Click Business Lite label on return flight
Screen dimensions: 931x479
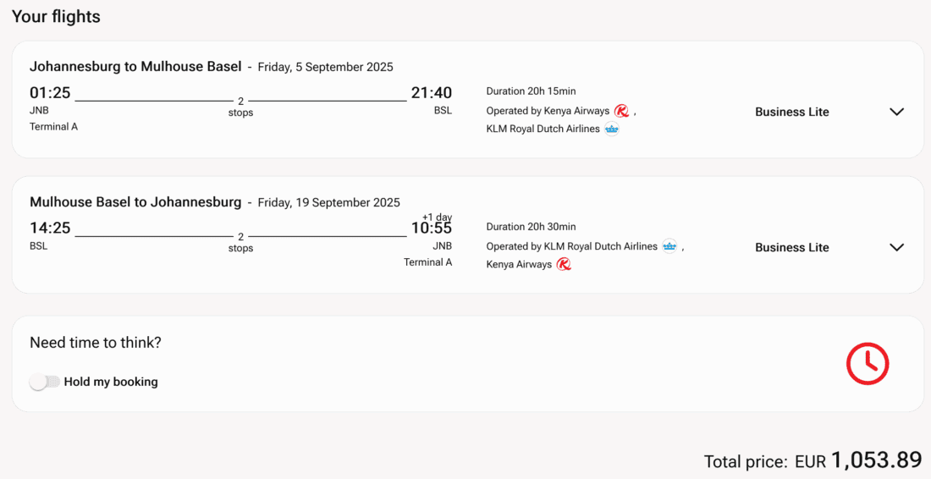click(x=791, y=247)
